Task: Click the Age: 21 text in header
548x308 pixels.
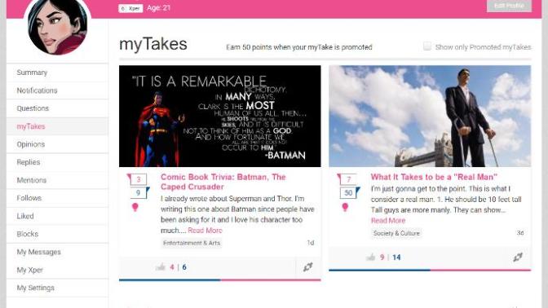Action: pyautogui.click(x=158, y=7)
